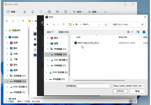This screenshot has height=105, width=151.
Task: Expand the address path dropdown in dialog
Action: click(99, 25)
